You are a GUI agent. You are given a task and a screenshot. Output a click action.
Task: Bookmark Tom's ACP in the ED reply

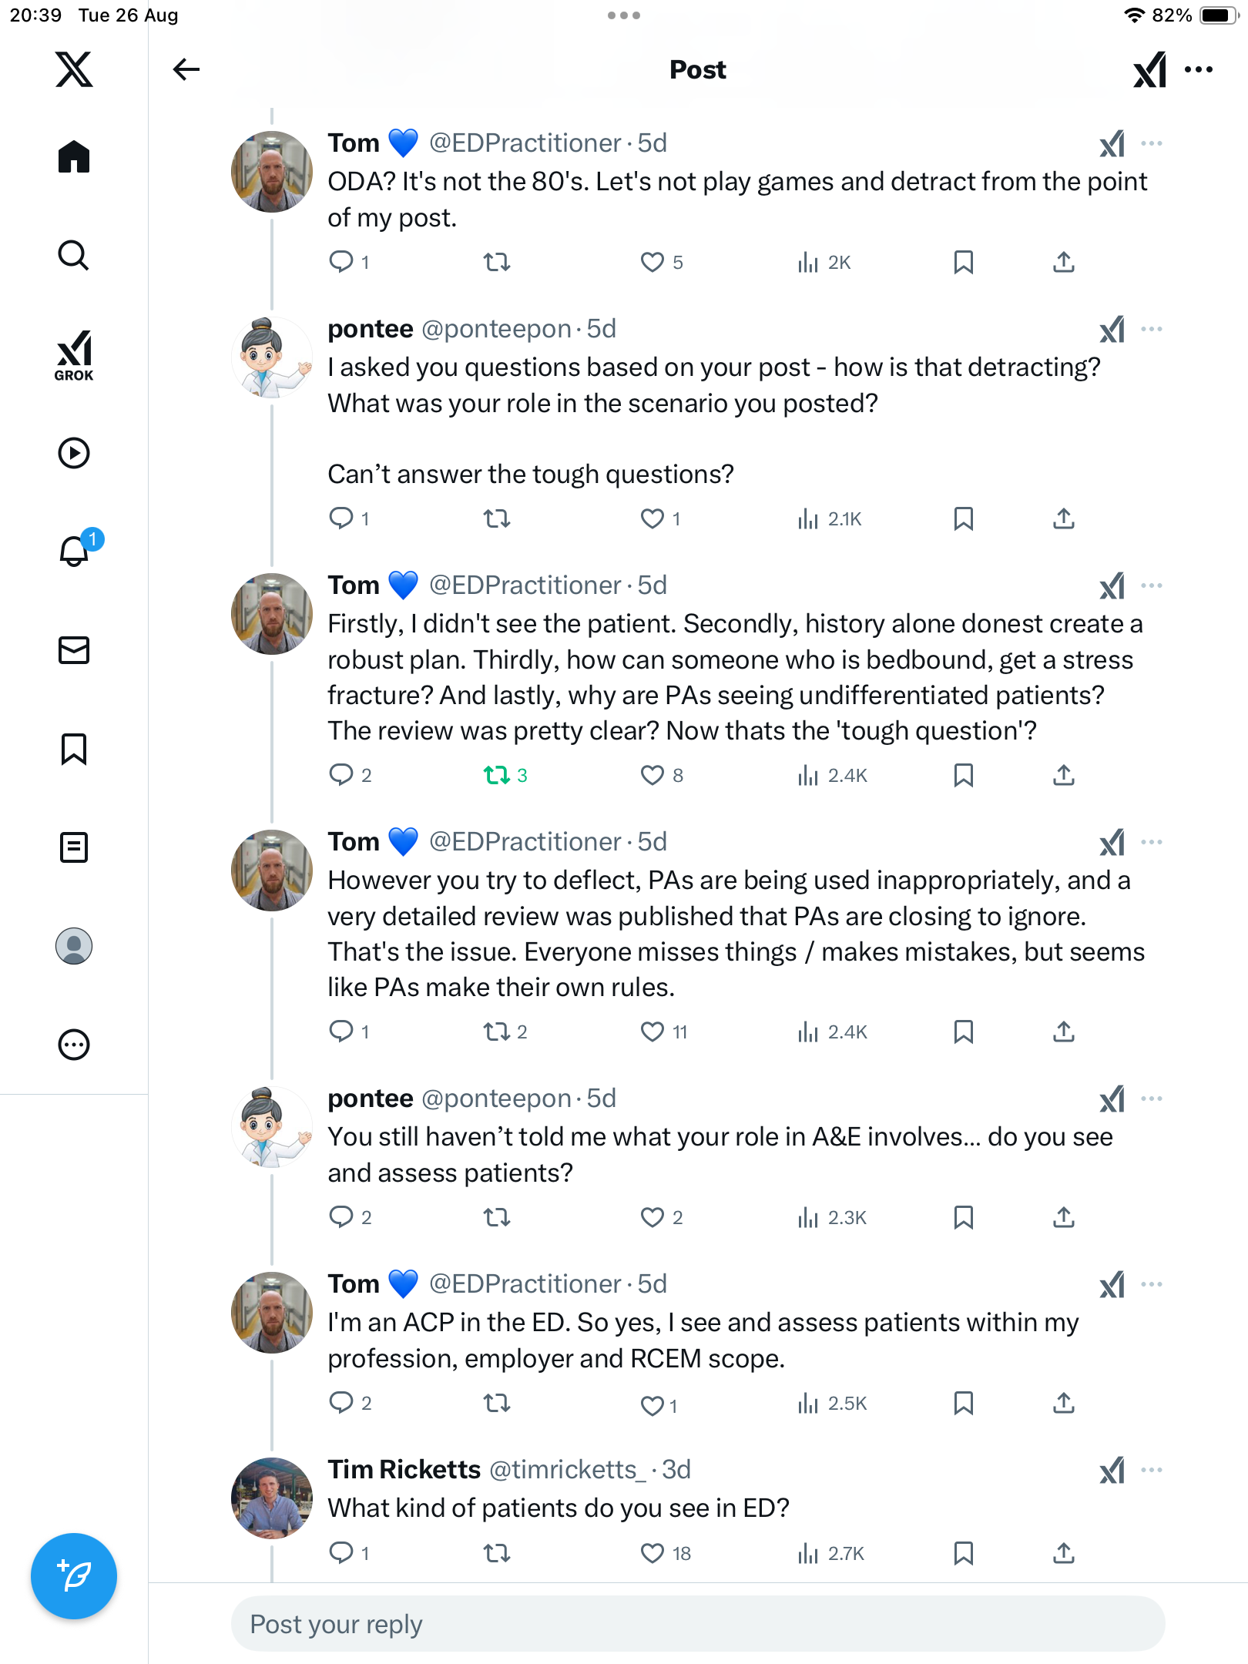click(963, 1403)
